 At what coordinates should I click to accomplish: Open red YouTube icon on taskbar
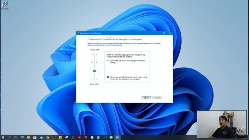79,137
